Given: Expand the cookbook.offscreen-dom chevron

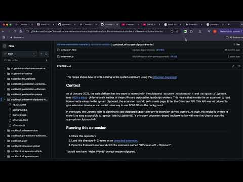Looking at the screenshot, I should 5,130.
